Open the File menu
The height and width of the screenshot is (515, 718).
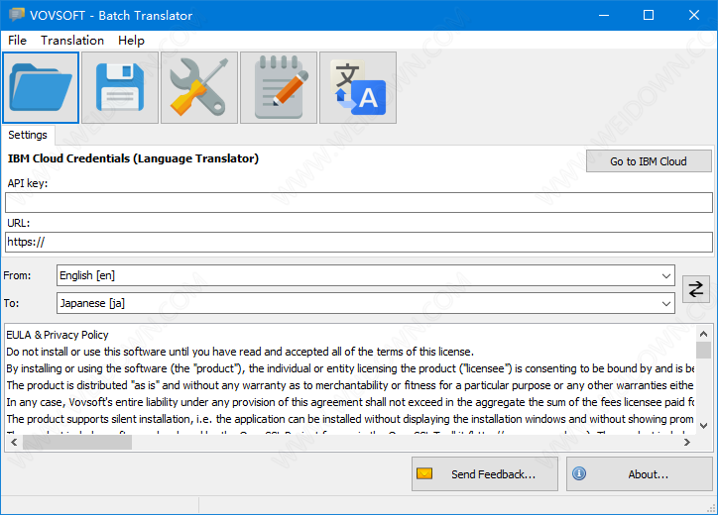(18, 41)
